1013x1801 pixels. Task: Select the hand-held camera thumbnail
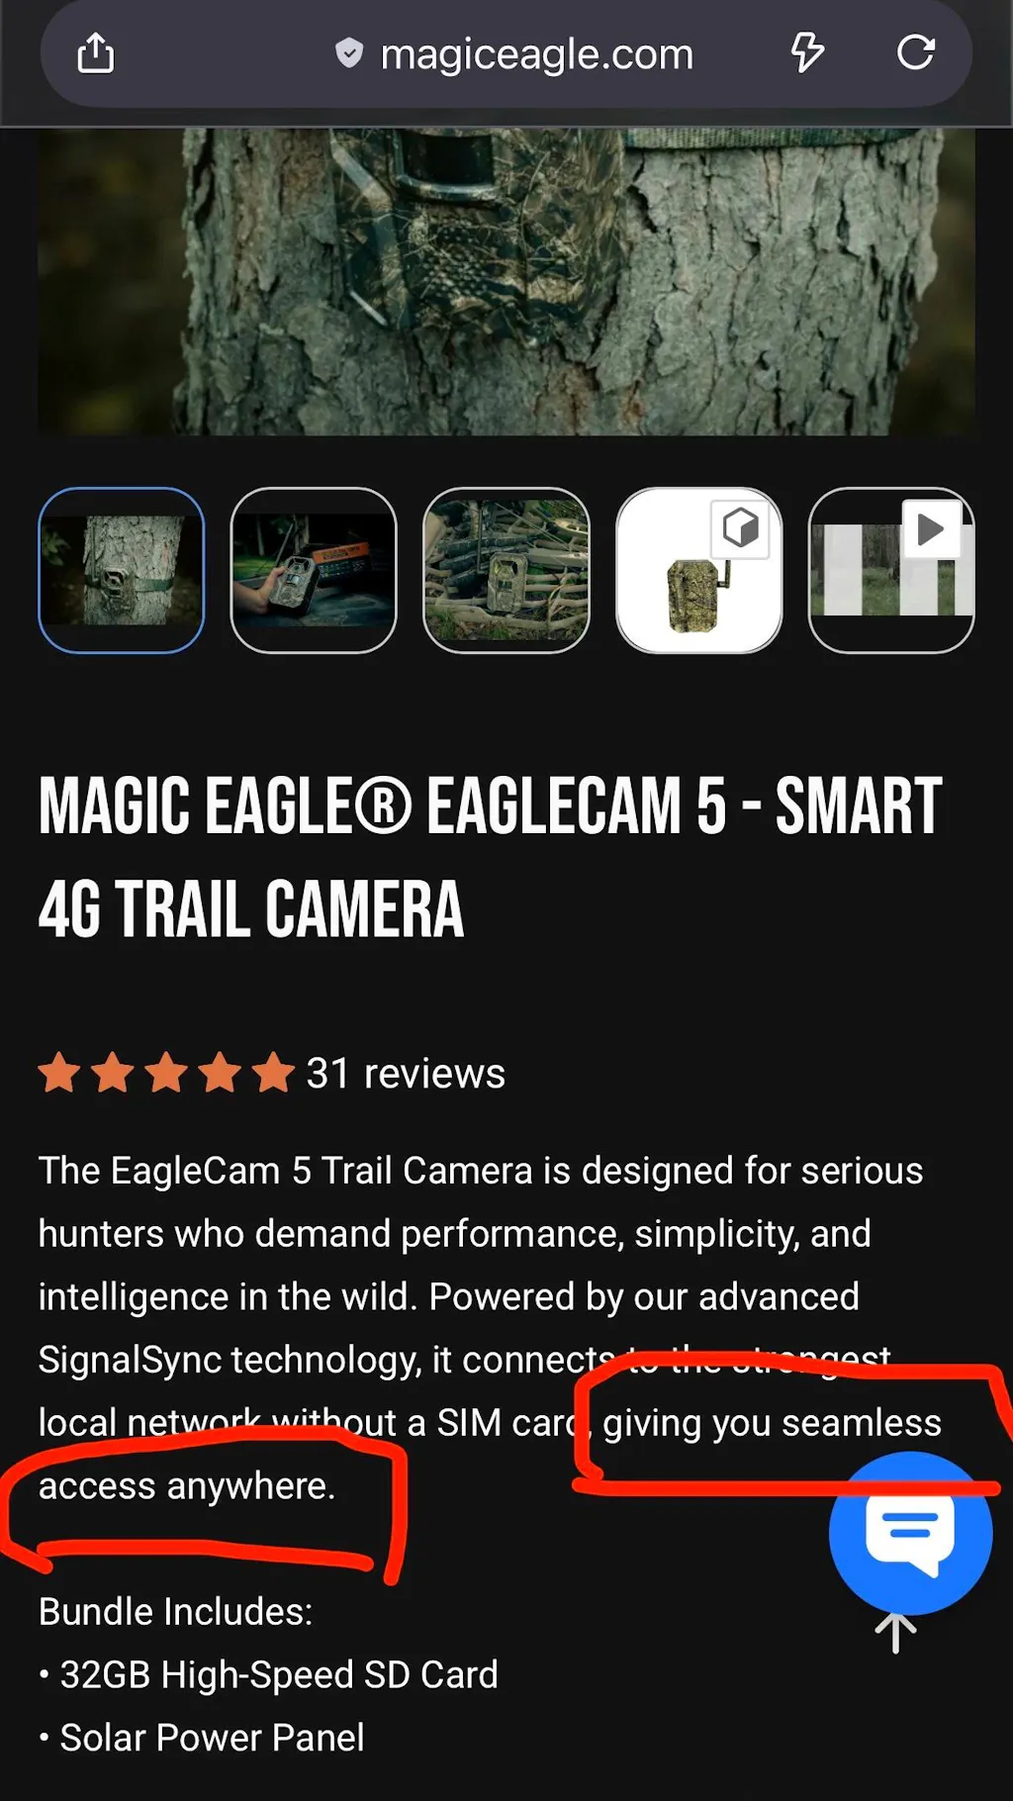pyautogui.click(x=314, y=570)
